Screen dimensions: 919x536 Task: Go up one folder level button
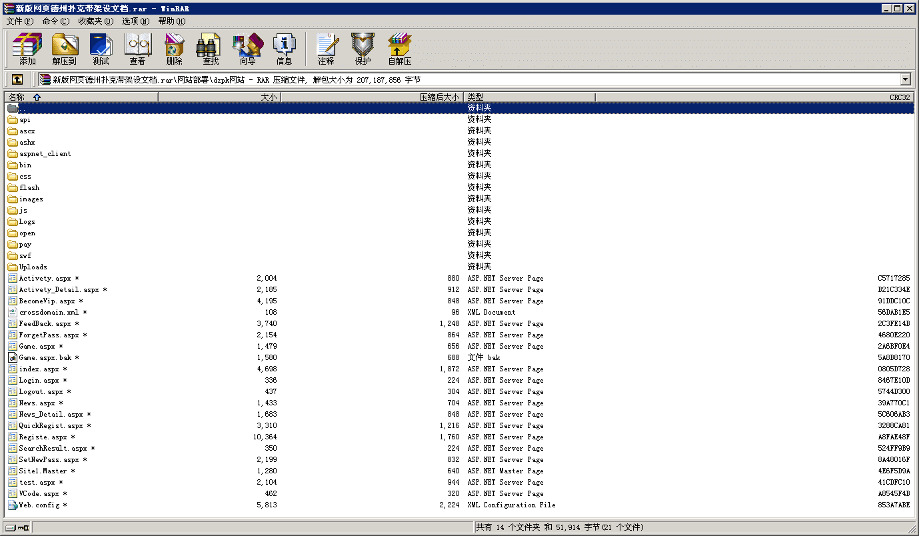(17, 79)
